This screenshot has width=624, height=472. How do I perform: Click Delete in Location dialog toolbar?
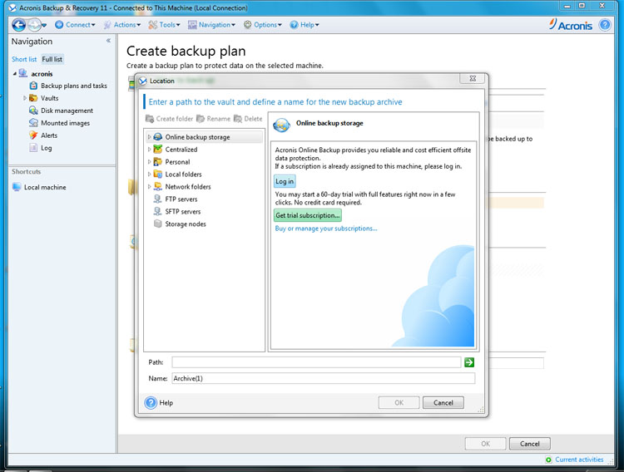tap(248, 119)
